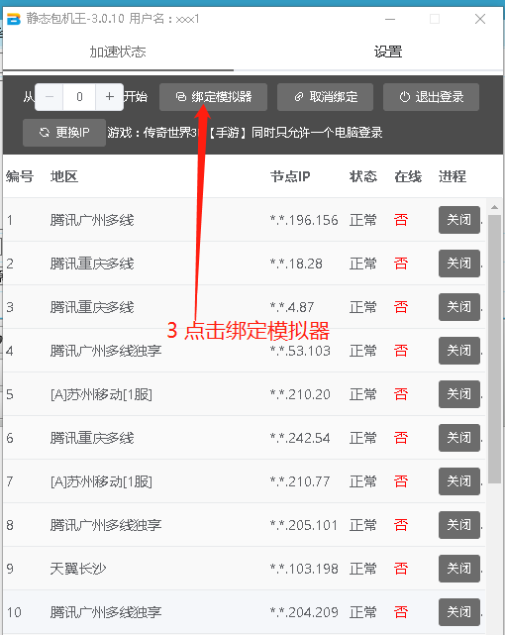Screen dimensions: 505x635
Task: Click 关闭 on row 10 腾讯广州多线独享
Action: (x=459, y=612)
